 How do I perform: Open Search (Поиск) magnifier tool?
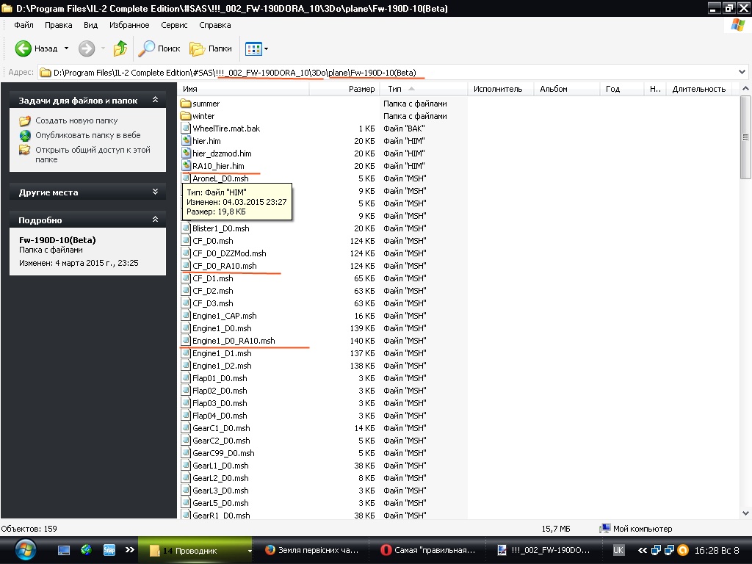(x=146, y=48)
